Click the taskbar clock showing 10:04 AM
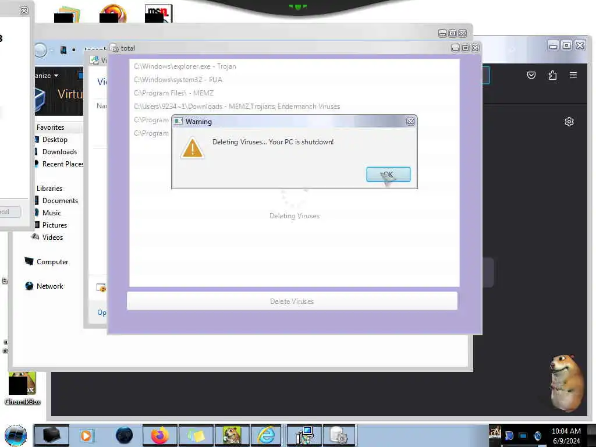This screenshot has height=447, width=596. (x=566, y=435)
